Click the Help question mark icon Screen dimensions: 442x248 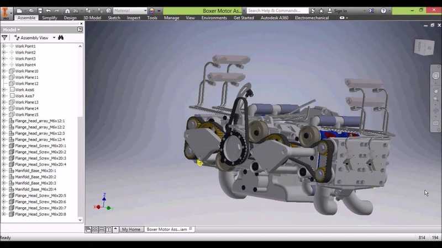[x=383, y=10]
